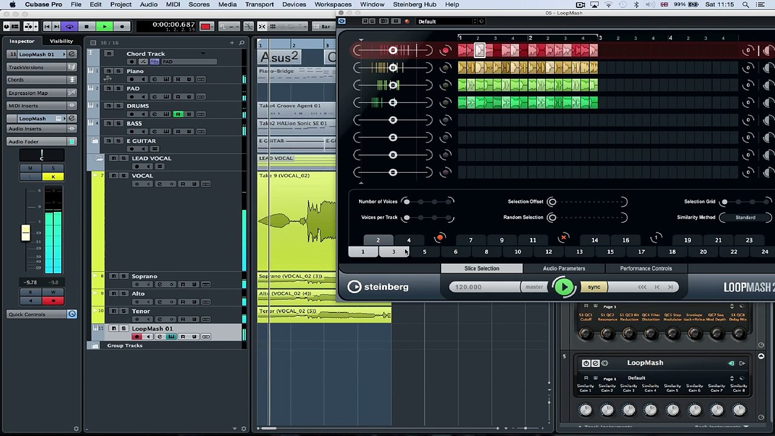Open the Chord Track dropdown arrow
The width and height of the screenshot is (775, 436).
pyautogui.click(x=203, y=54)
